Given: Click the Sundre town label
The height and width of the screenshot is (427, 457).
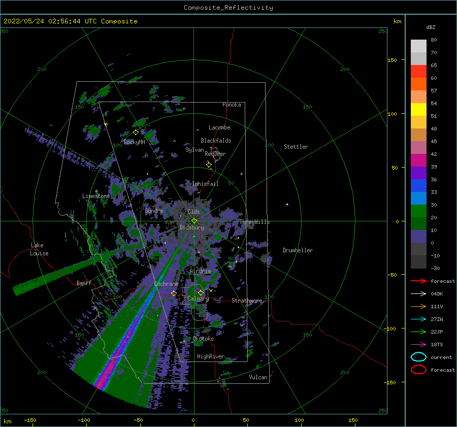Looking at the screenshot, I should click(154, 210).
